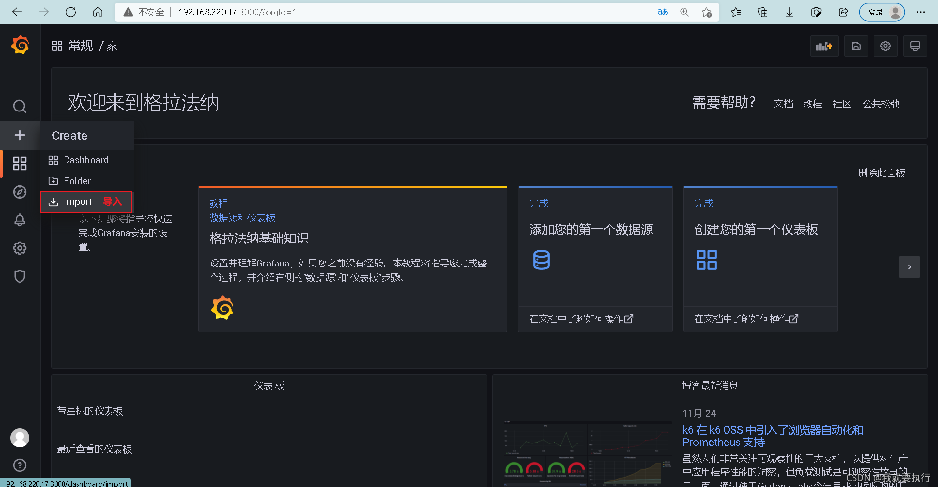Click browser security shield-refresh icon
Viewport: 938px width, 487px height.
816,12
